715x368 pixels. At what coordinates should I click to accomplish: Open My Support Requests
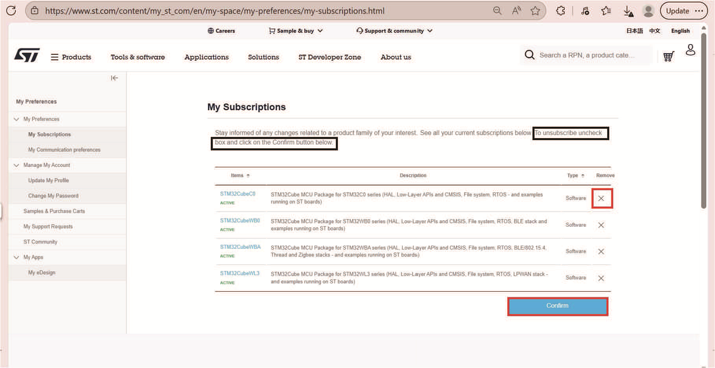[48, 226]
